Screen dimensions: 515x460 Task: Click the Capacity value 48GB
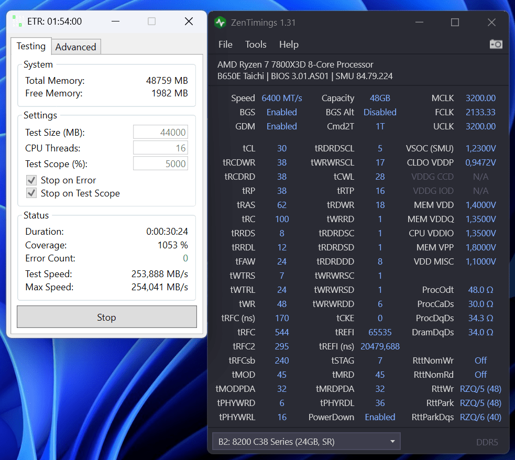click(380, 98)
